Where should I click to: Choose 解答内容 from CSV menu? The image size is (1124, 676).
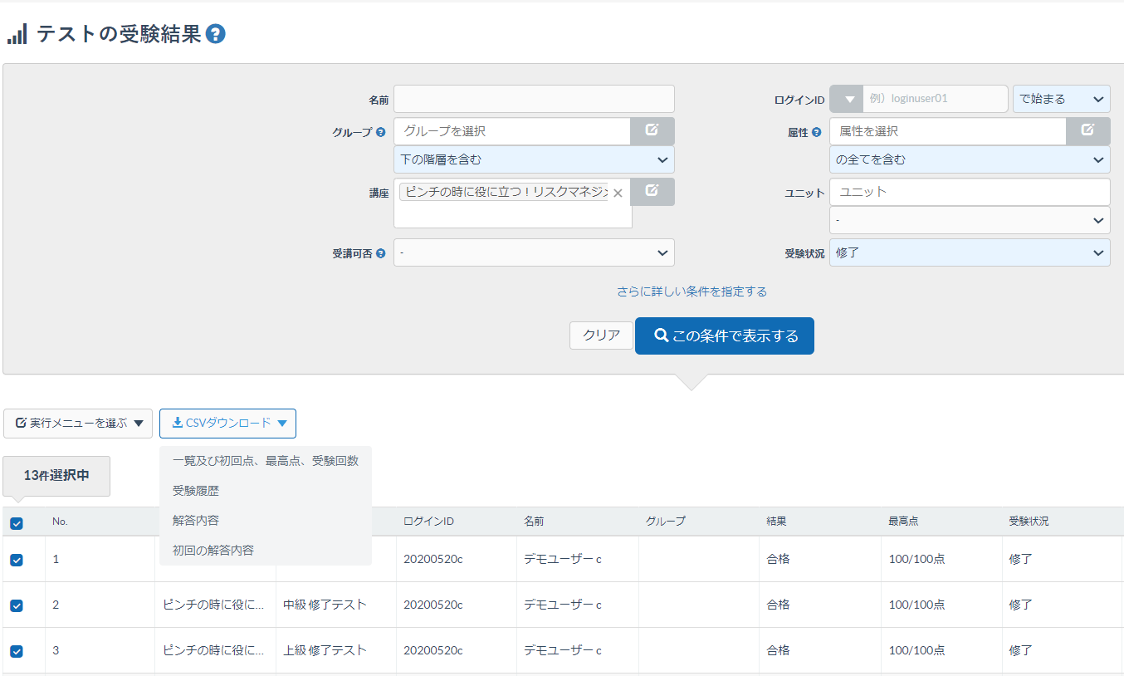tap(266, 521)
